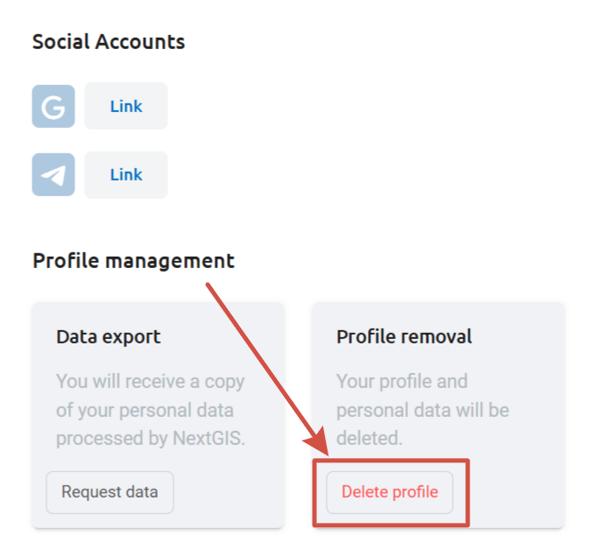This screenshot has height=558, width=607.
Task: Click the word "deleted" in removal description
Action: 368,439
